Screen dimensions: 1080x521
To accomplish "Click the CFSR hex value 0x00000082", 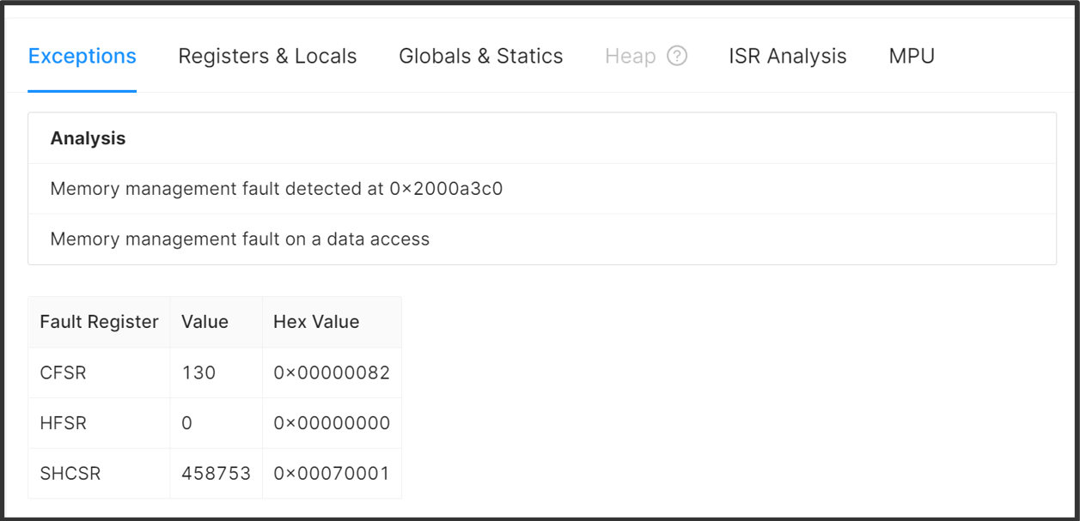I will (332, 372).
